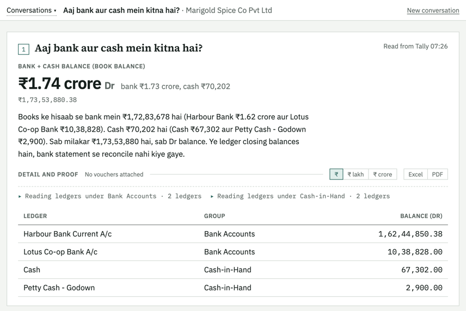Switch amounts to ₹ lakh
466x311 pixels.
(355, 174)
